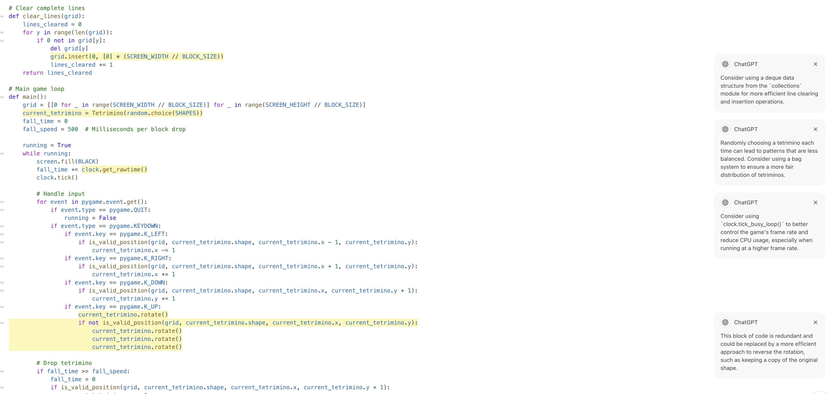Image resolution: width=833 pixels, height=394 pixels.
Task: Click ChatGPT logo on the redundant block comment
Action: [725, 322]
